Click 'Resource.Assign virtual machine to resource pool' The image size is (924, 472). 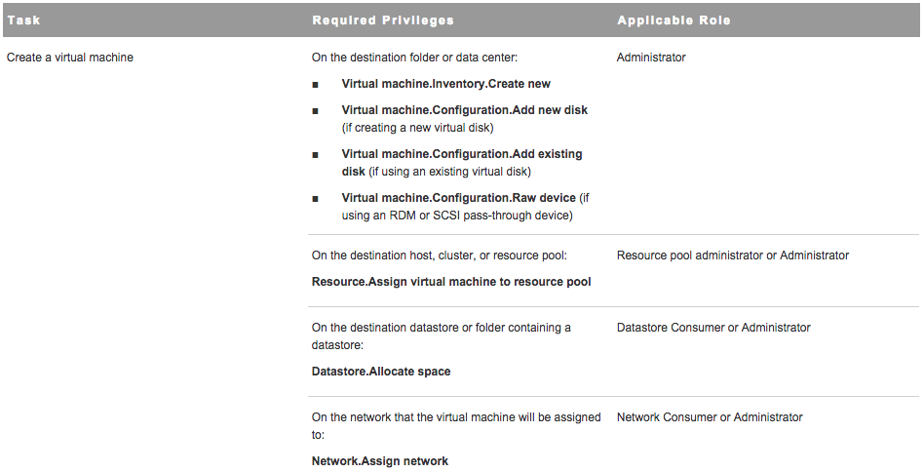(x=451, y=282)
